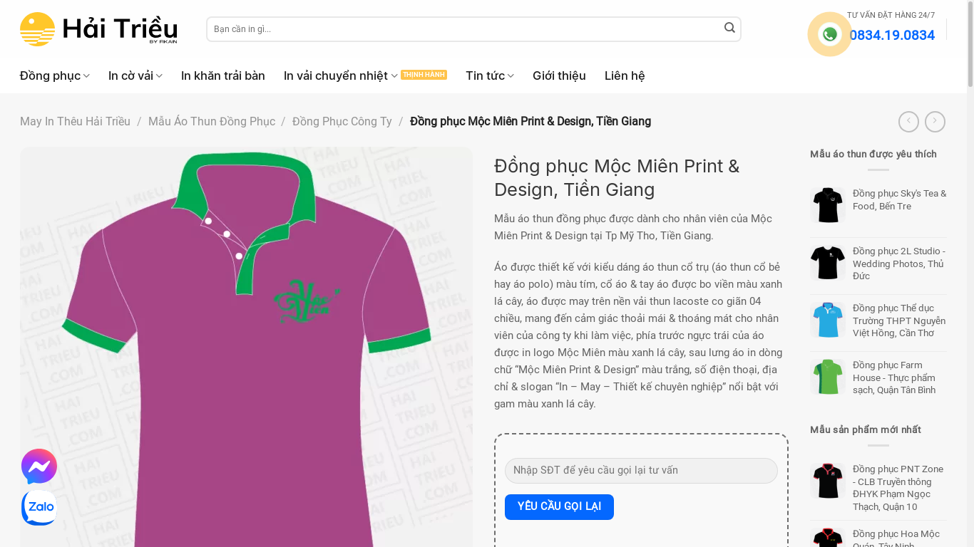
Task: Click Đồng Phục Công Ty breadcrumb
Action: coord(342,122)
